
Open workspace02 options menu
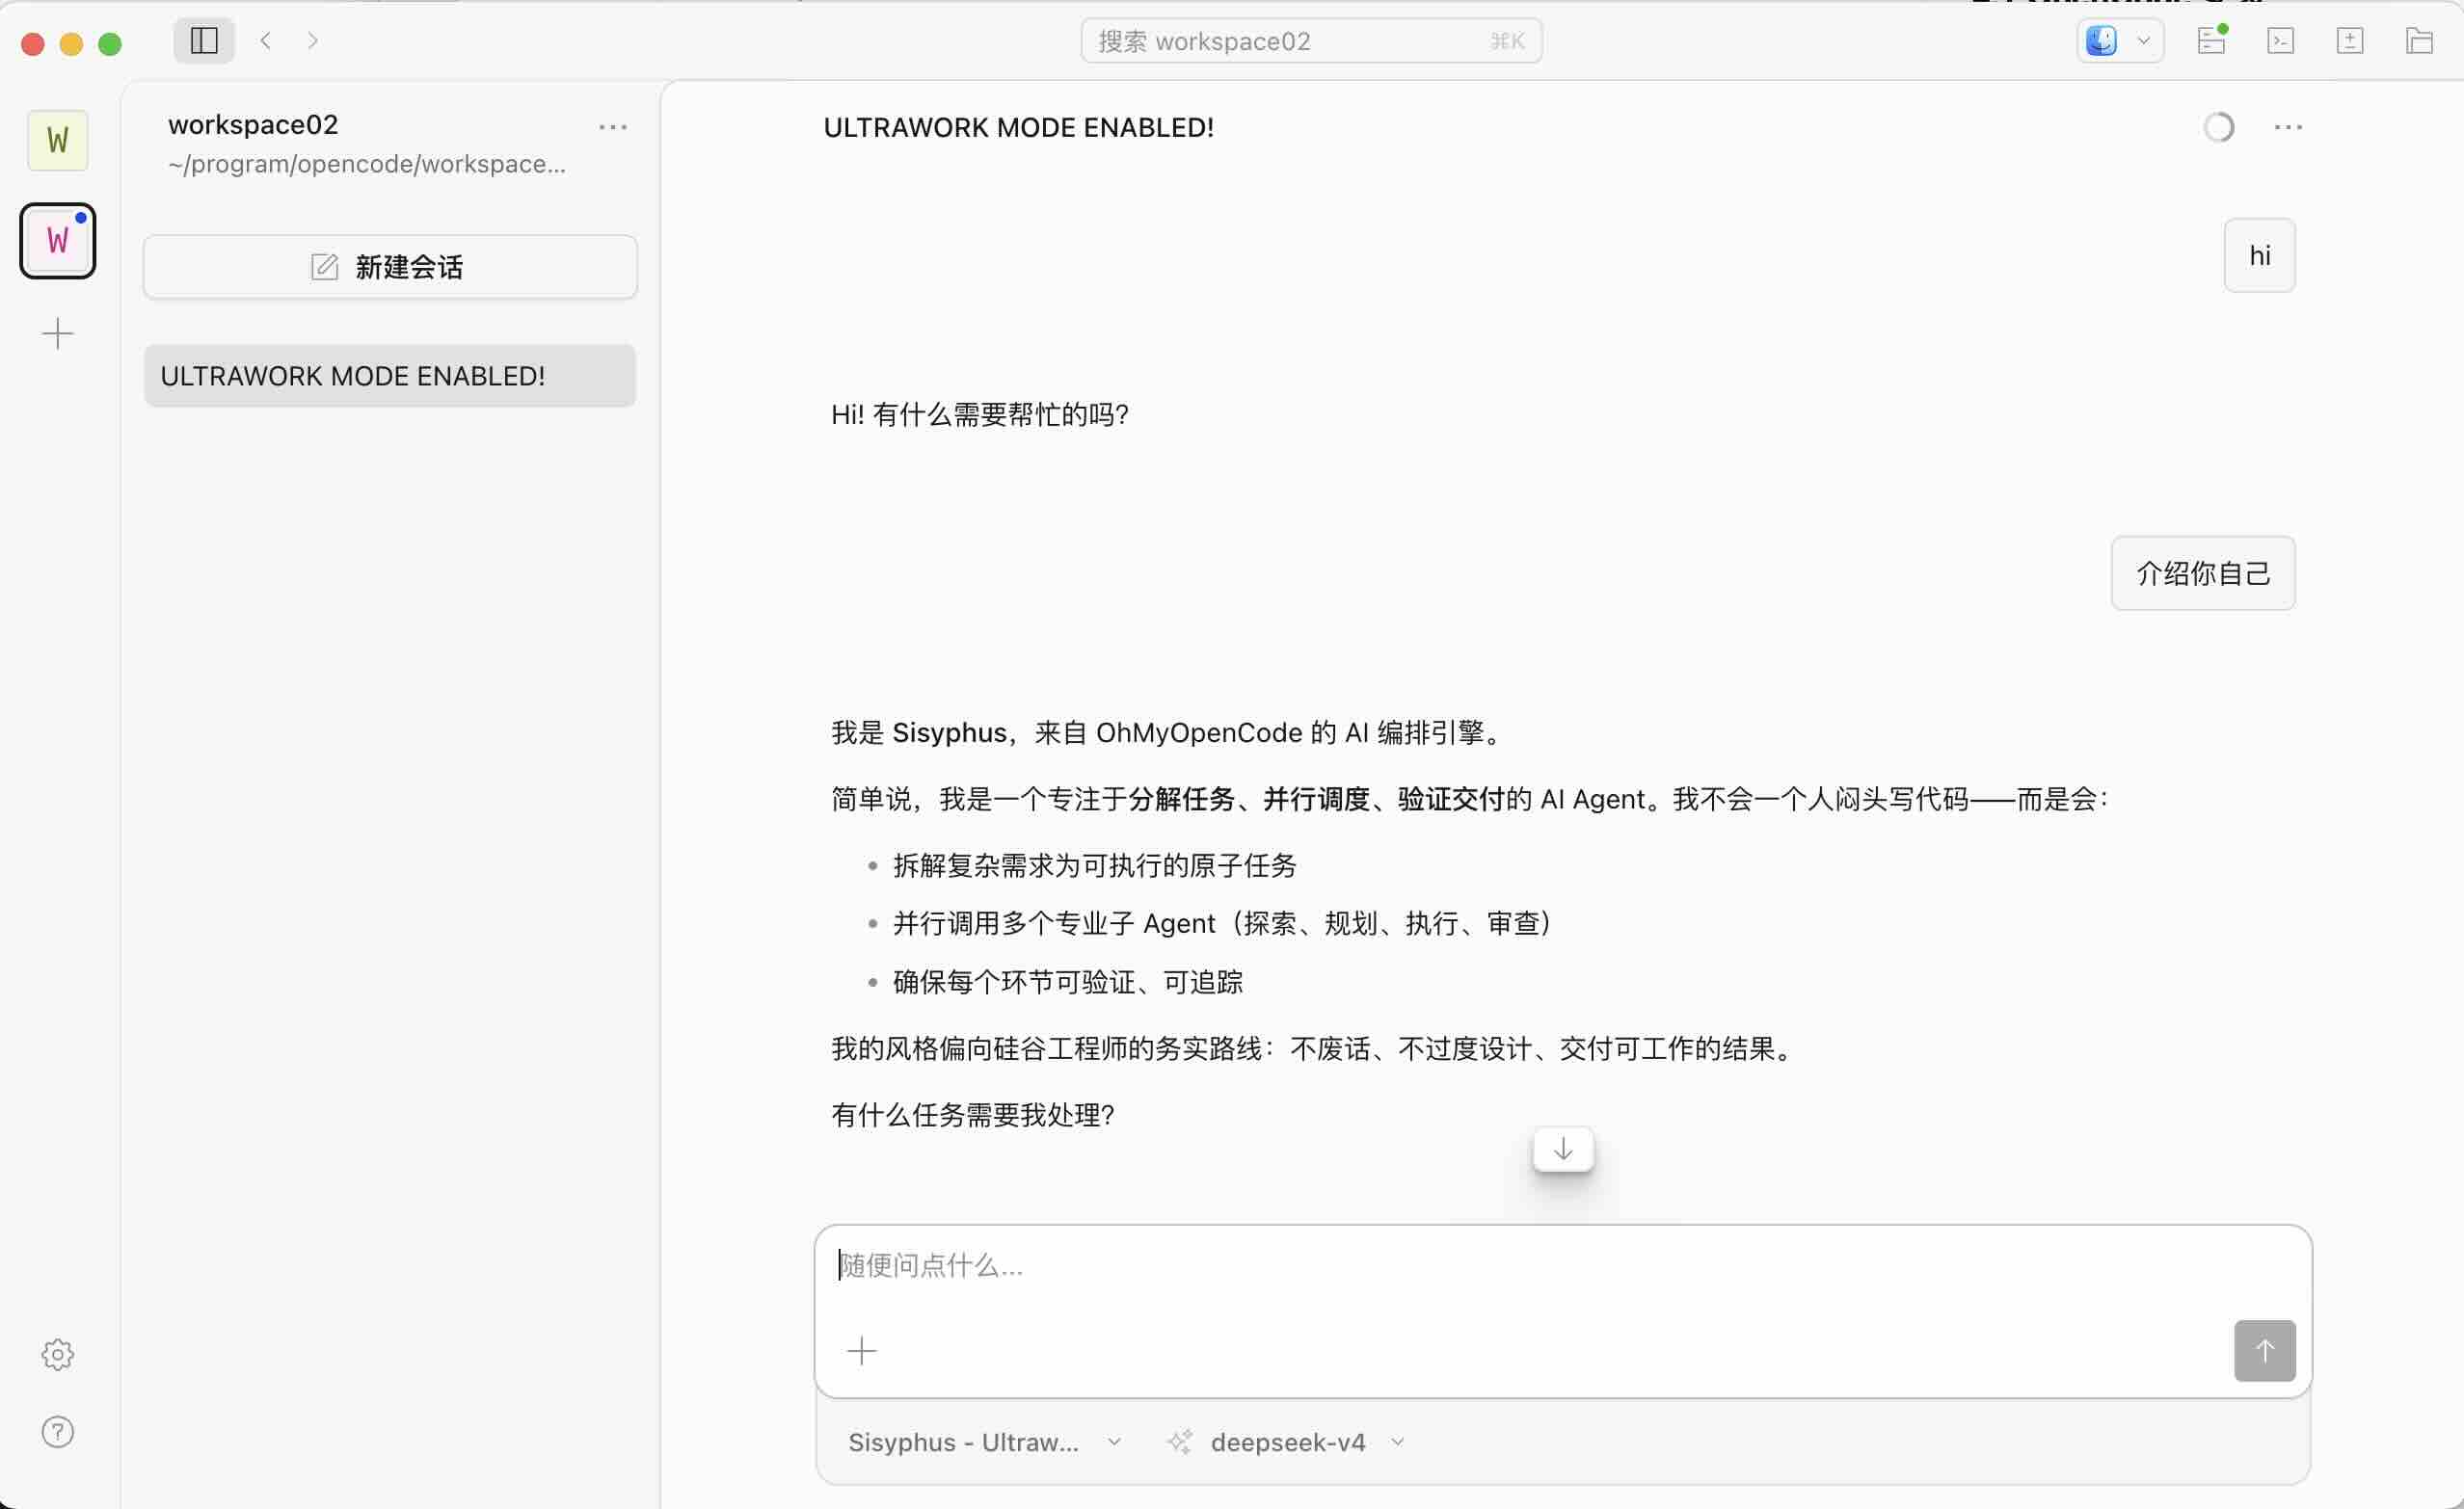(613, 127)
